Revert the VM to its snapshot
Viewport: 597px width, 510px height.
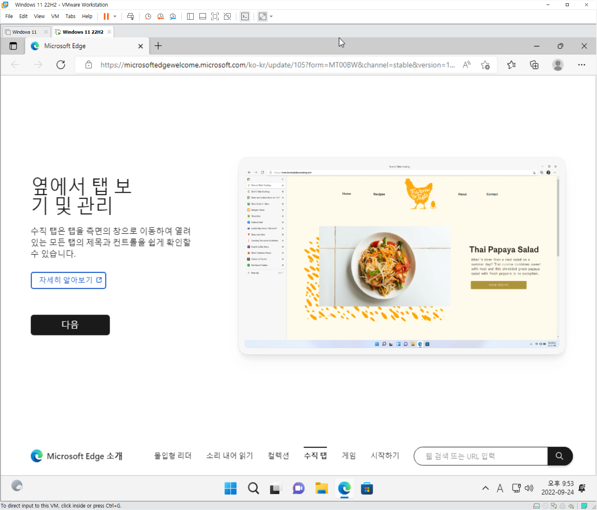pyautogui.click(x=160, y=16)
